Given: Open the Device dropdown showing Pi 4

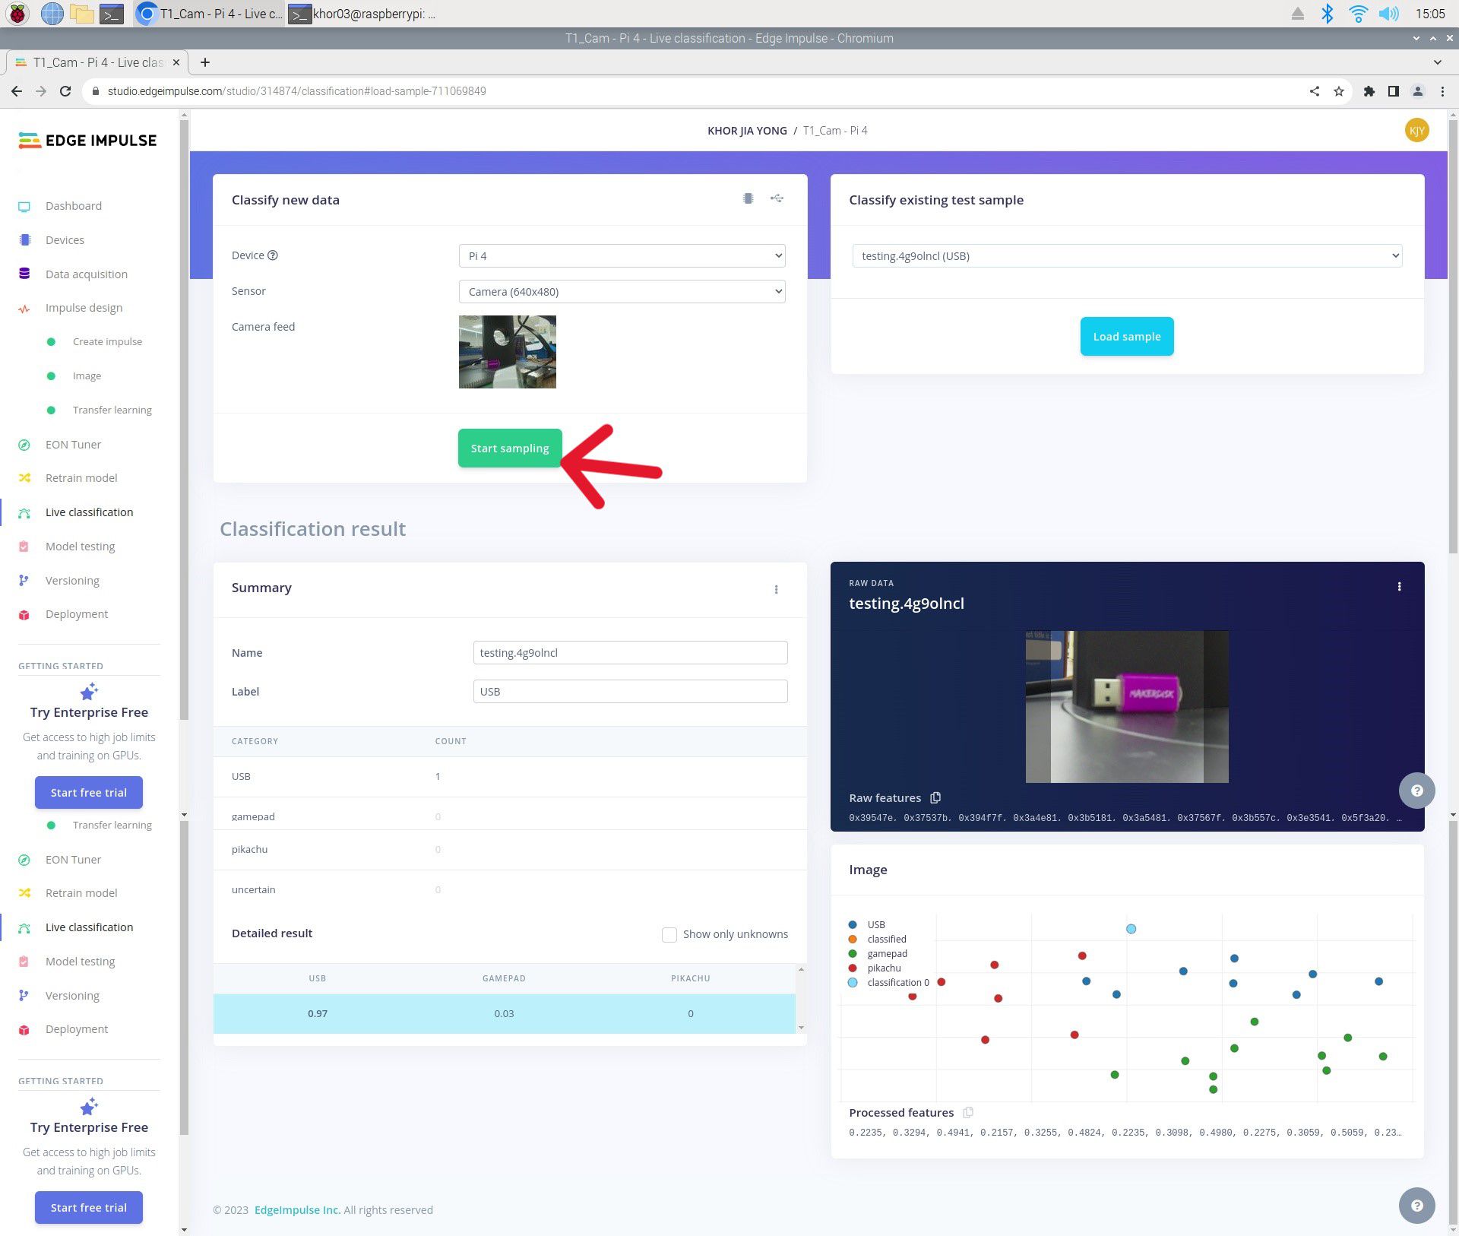Looking at the screenshot, I should tap(622, 255).
